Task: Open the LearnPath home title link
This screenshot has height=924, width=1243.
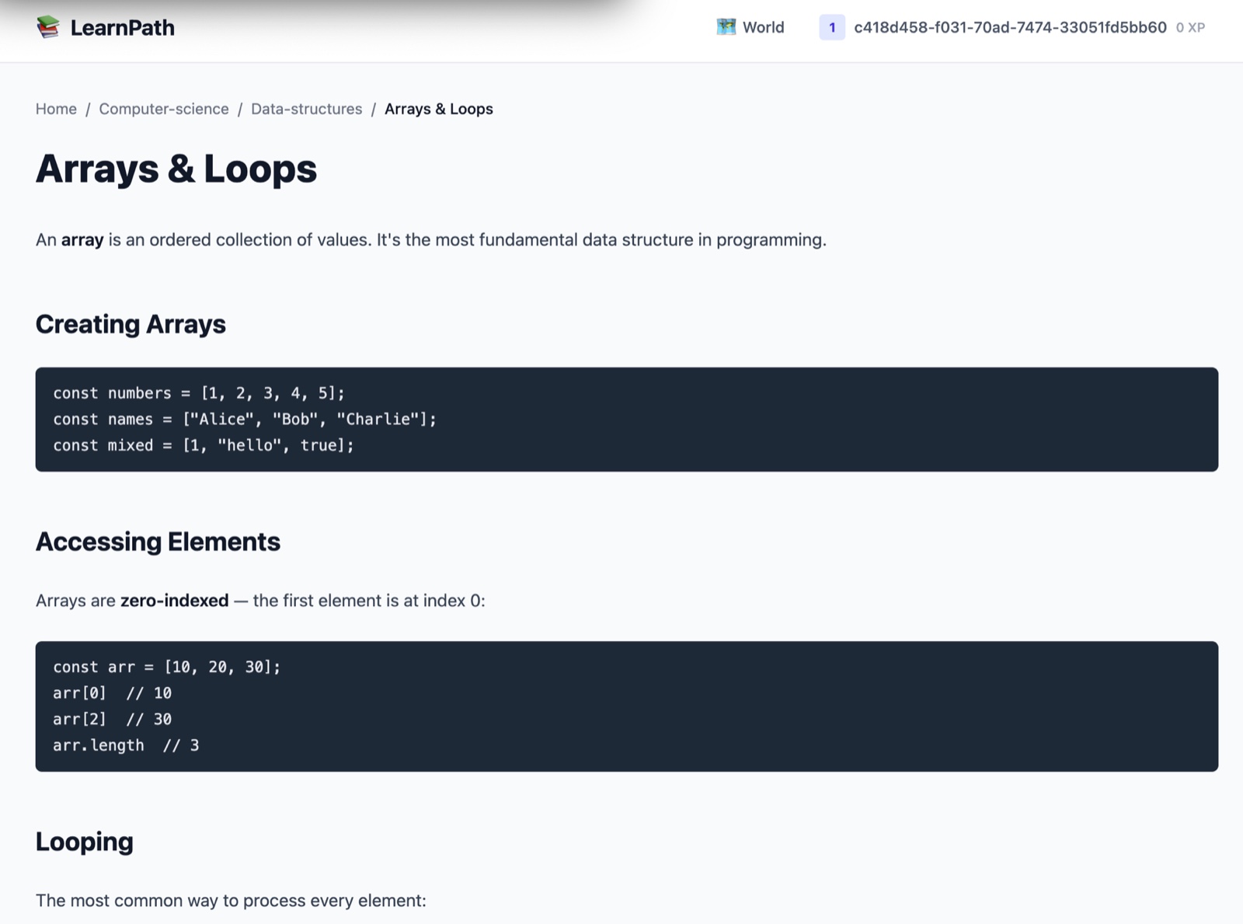Action: point(122,27)
